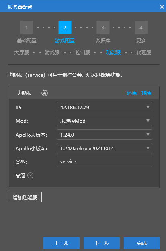Open the Apollo小版本 release dropdown
Screen dimensions: 166x251
[105, 148]
